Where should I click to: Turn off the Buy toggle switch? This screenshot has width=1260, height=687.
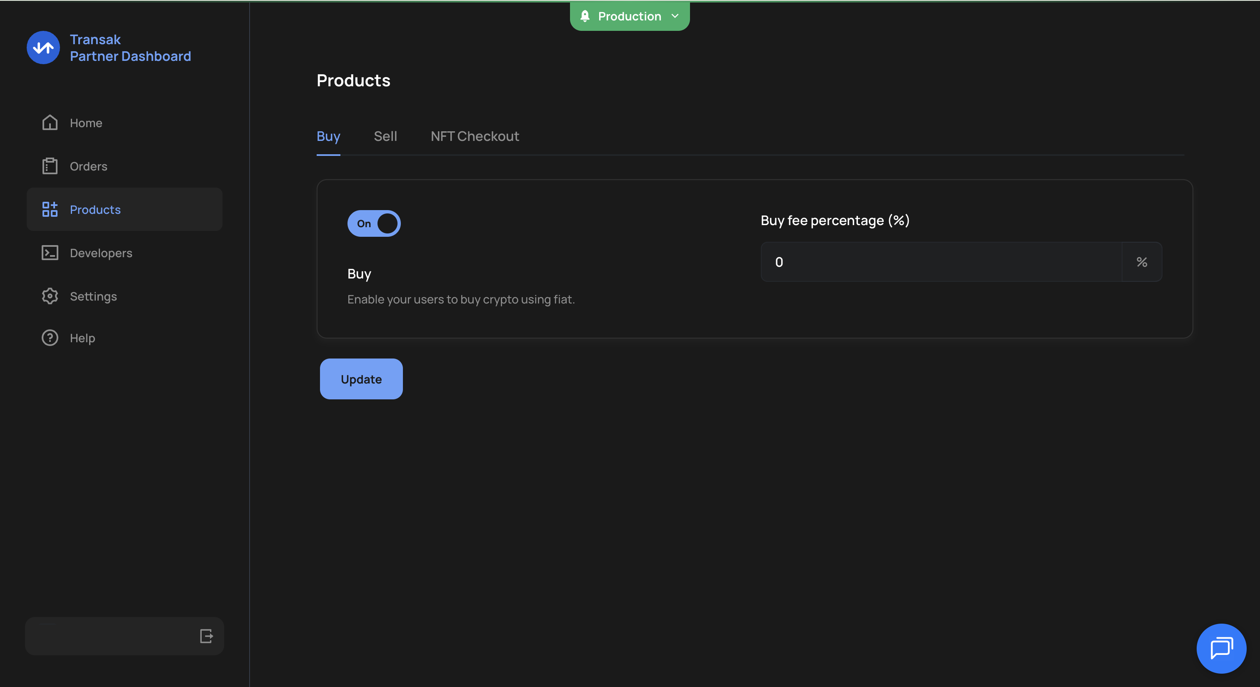pos(374,223)
